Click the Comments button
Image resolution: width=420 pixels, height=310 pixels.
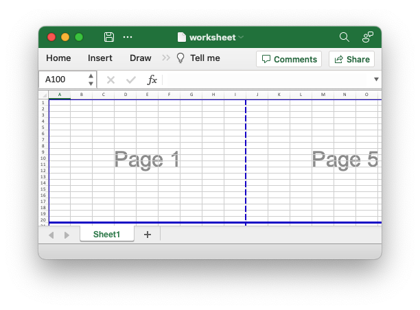coord(289,59)
